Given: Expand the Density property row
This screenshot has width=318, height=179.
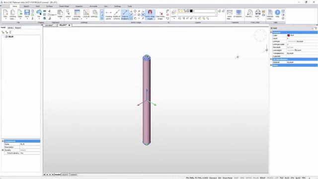Looking at the screenshot, I should point(2,150).
